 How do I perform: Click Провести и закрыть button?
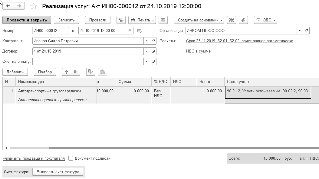point(27,20)
